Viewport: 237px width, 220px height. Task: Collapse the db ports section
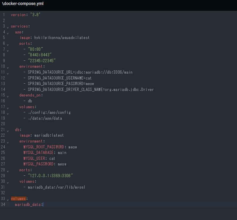coord(7,171)
